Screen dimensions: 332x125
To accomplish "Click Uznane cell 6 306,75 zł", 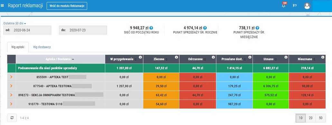I will tap(270, 86).
